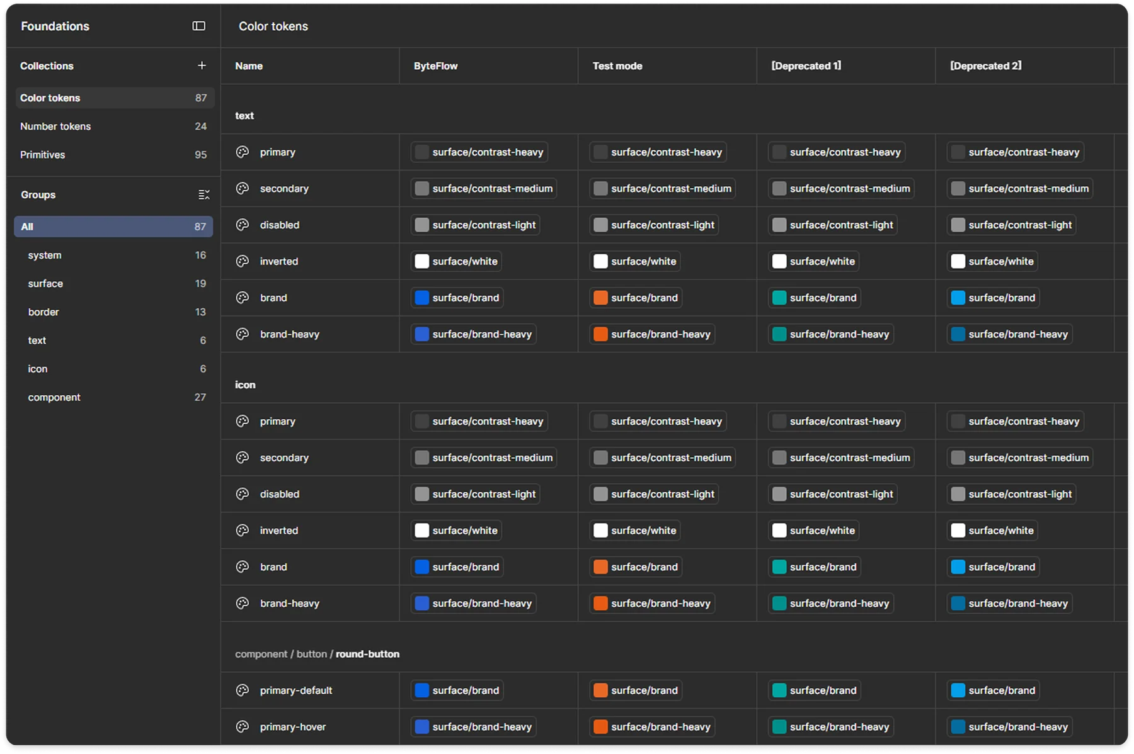Select the border group
The image size is (1134, 754).
click(x=113, y=312)
